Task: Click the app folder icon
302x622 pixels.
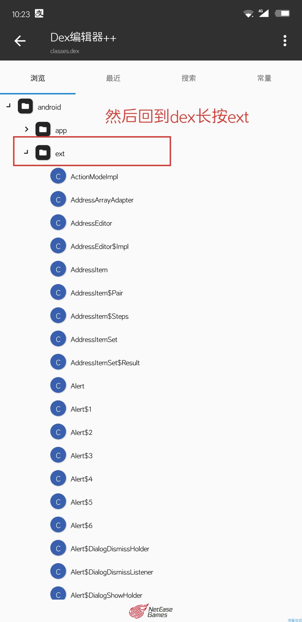Action: coord(43,129)
